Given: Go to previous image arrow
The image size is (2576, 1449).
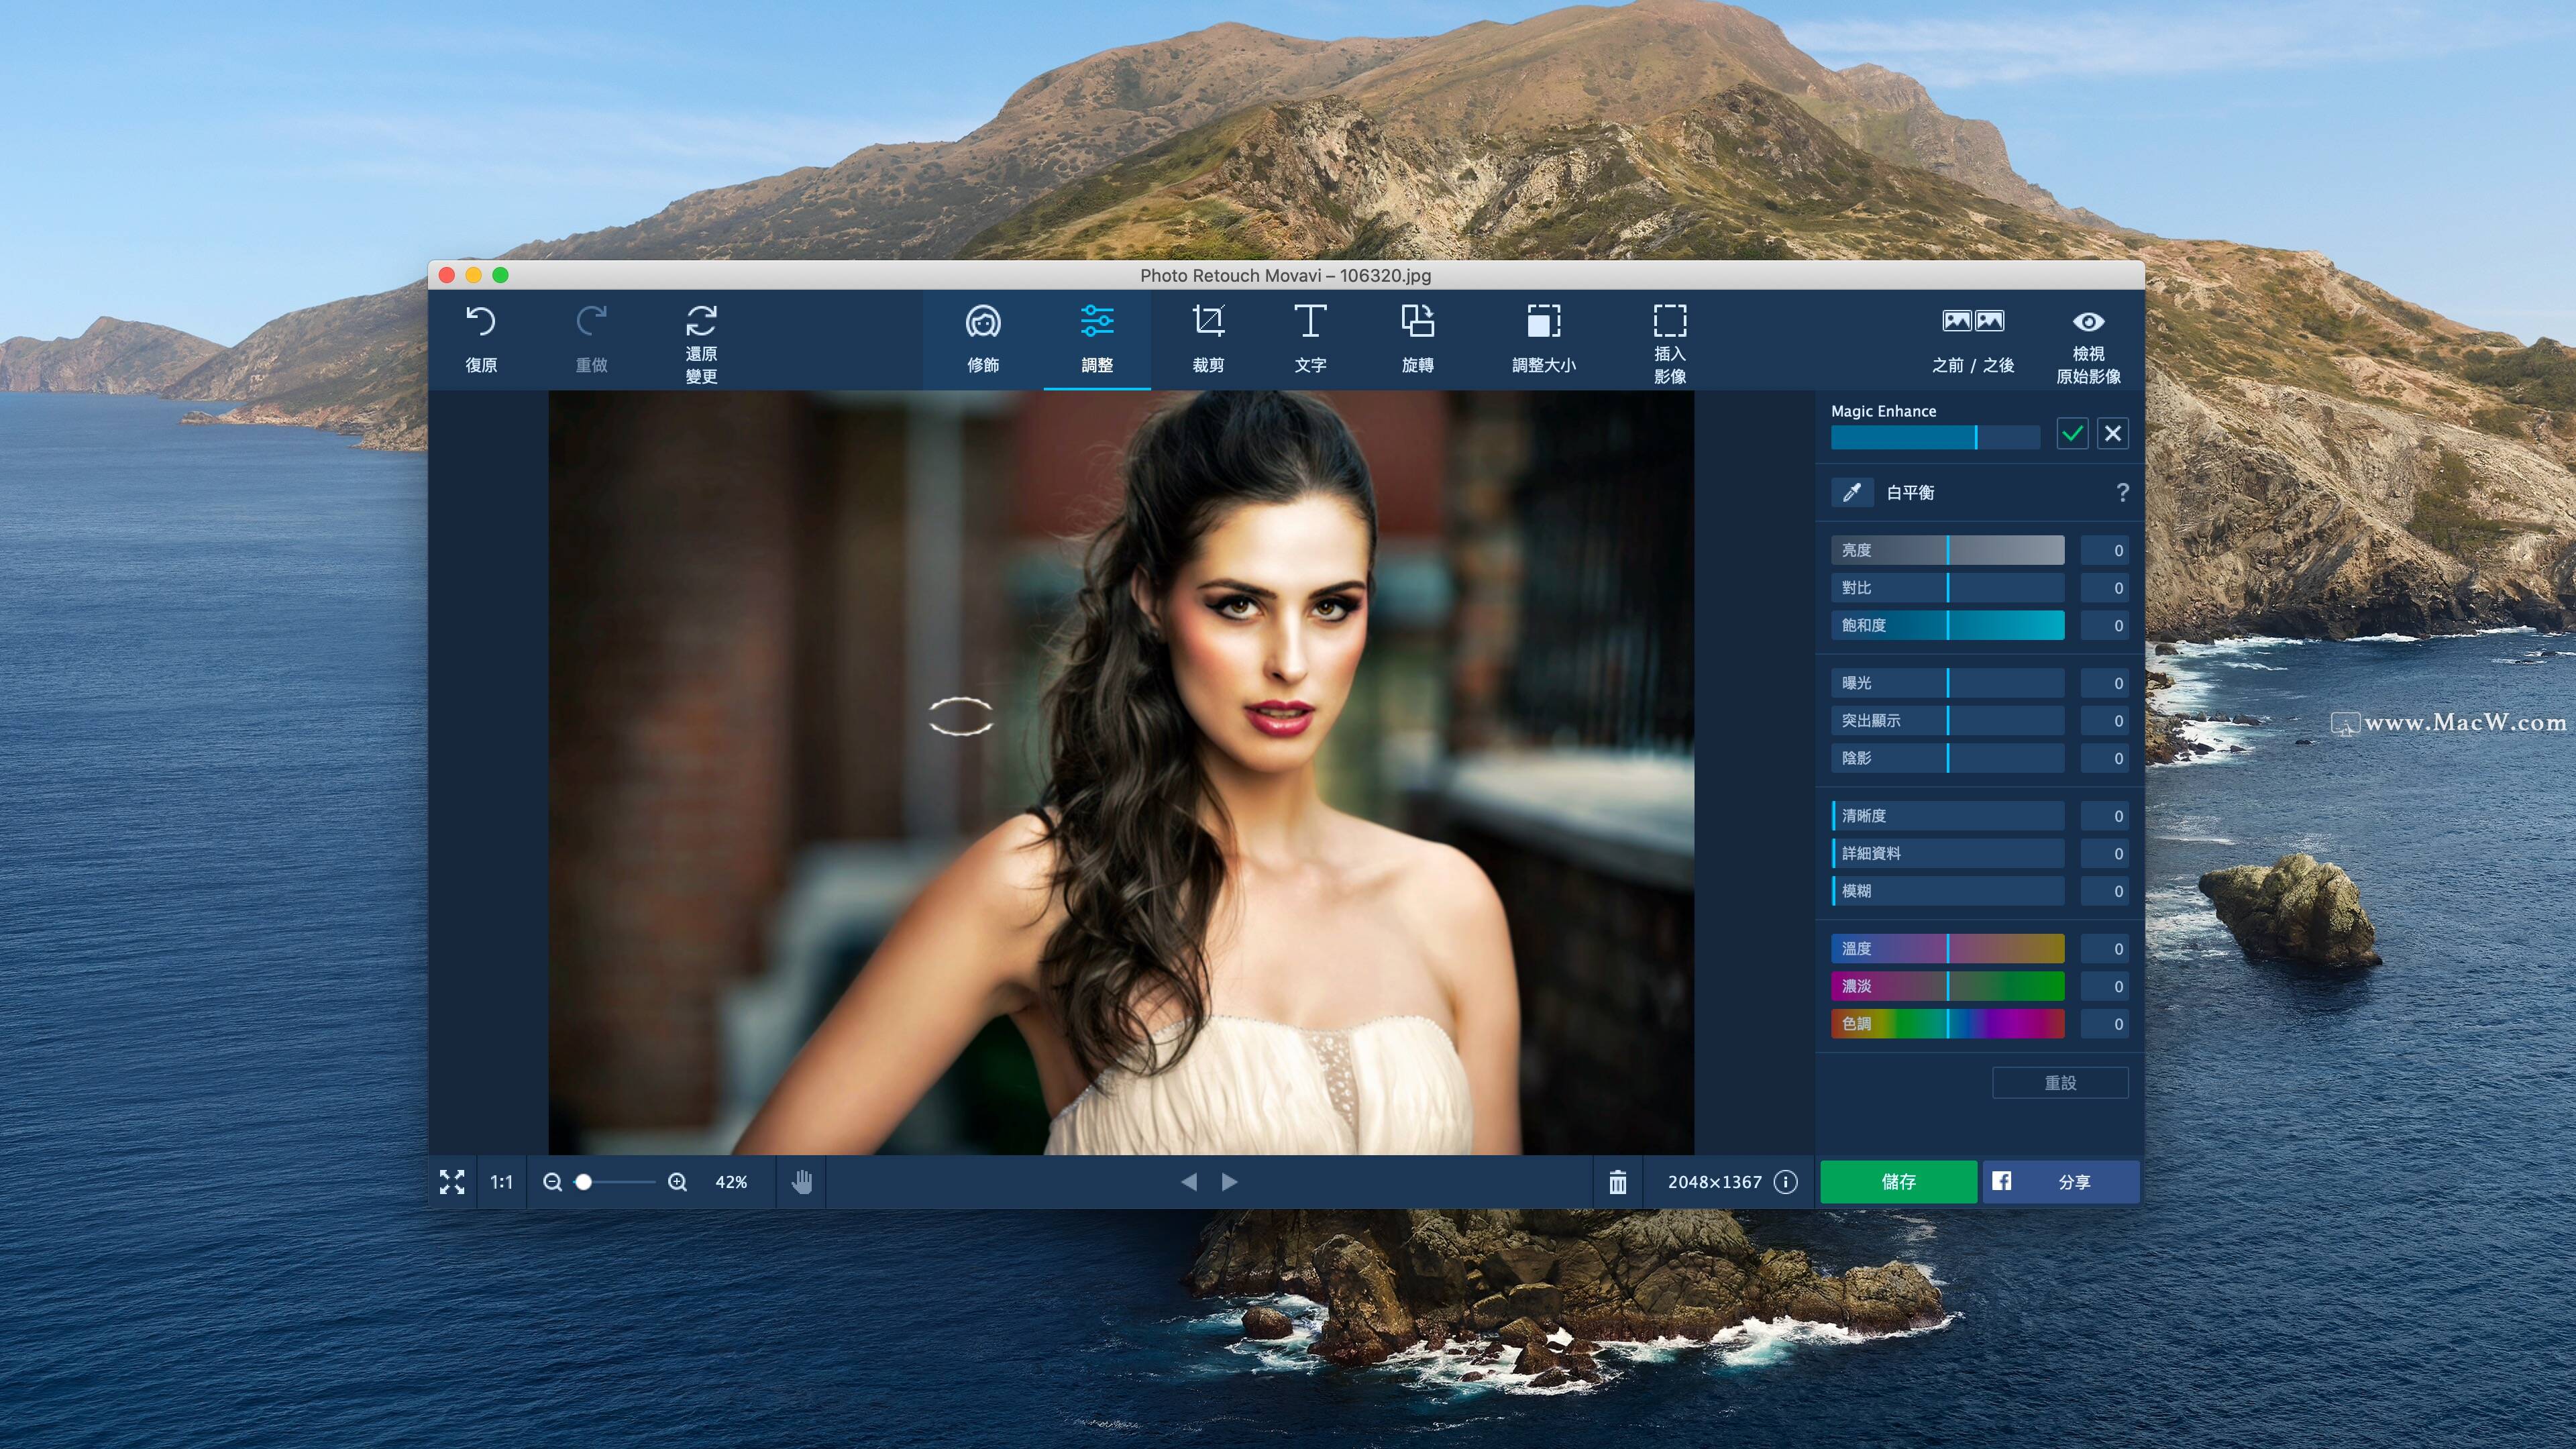Looking at the screenshot, I should tap(1189, 1182).
